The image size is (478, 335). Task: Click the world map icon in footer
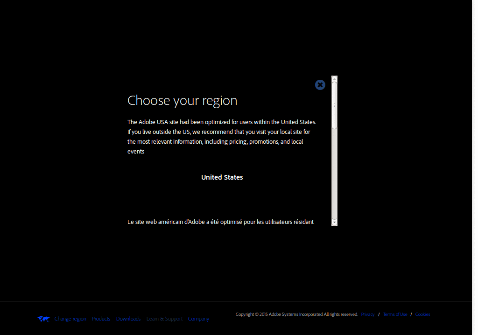click(x=43, y=319)
